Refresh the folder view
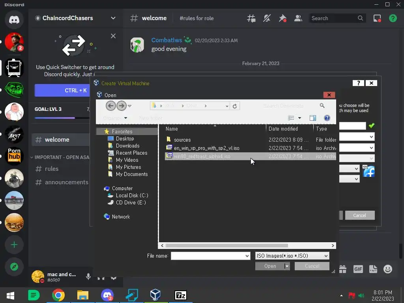404x303 pixels. click(234, 106)
